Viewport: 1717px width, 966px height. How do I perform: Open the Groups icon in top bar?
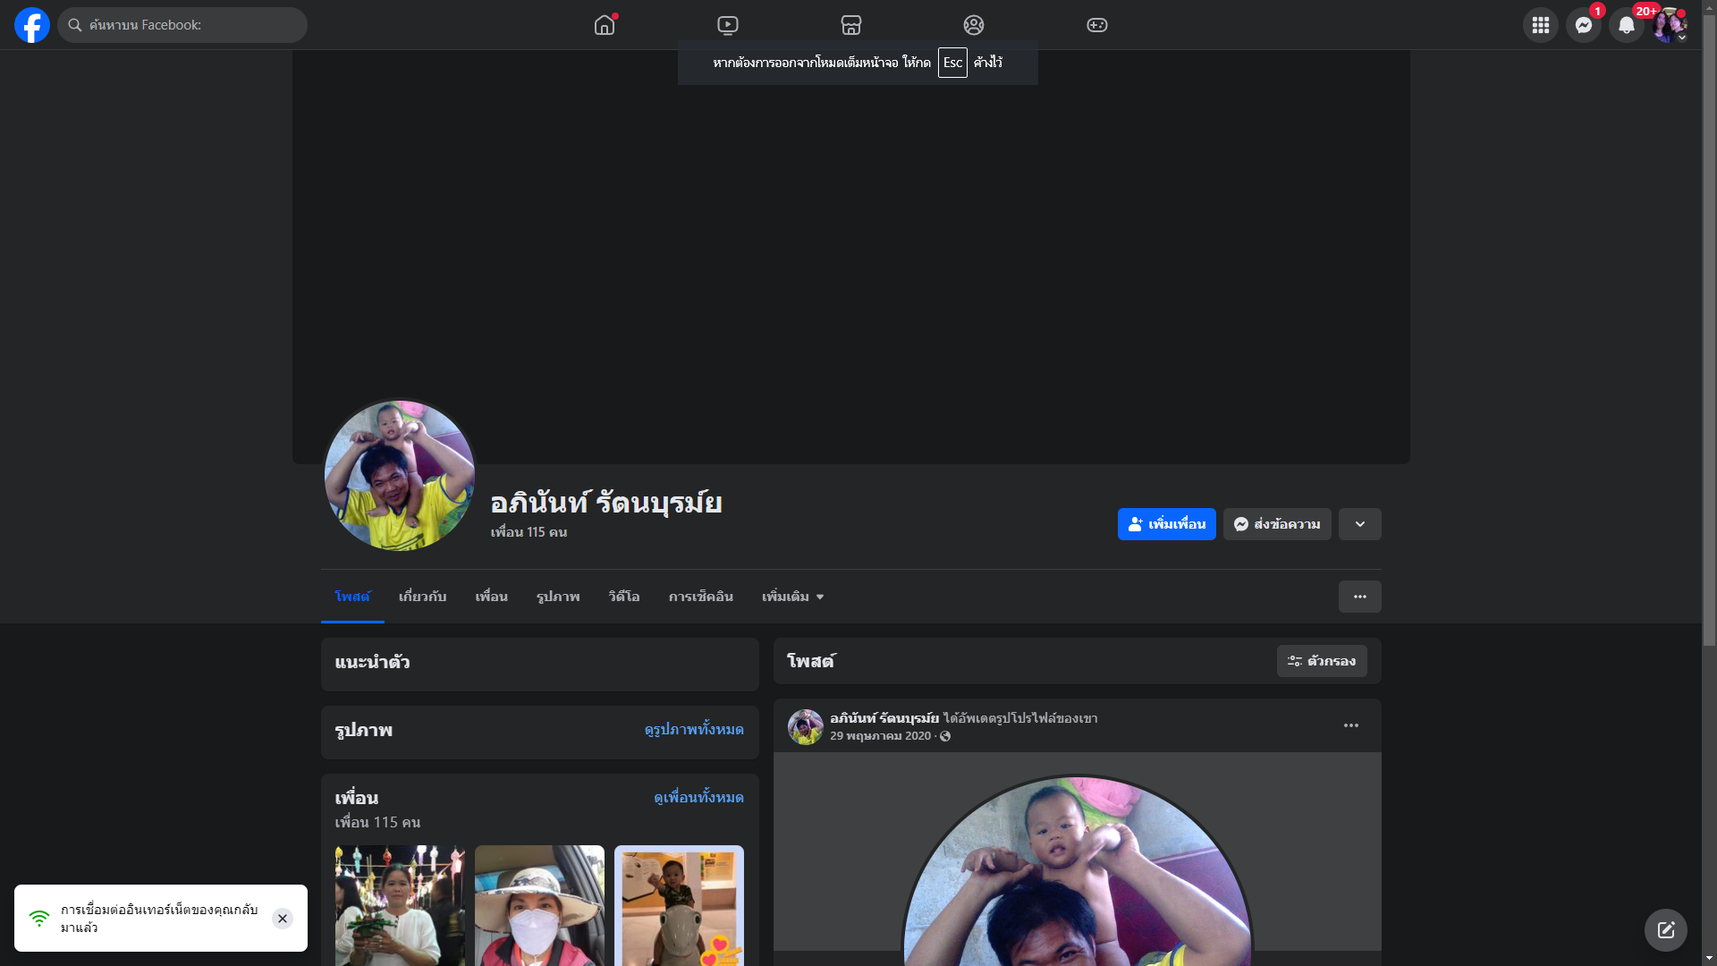[x=974, y=25]
